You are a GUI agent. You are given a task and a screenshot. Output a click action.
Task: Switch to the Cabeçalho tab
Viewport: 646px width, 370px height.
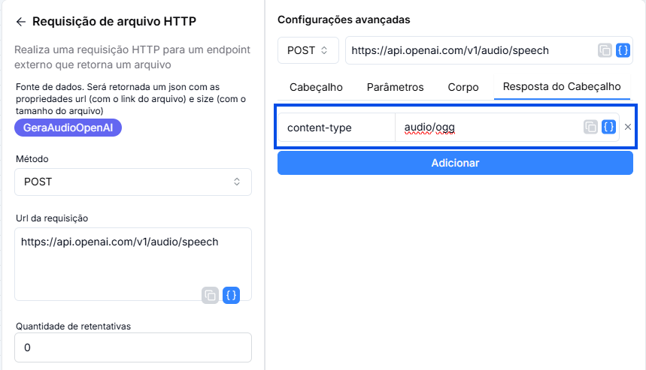pos(316,87)
